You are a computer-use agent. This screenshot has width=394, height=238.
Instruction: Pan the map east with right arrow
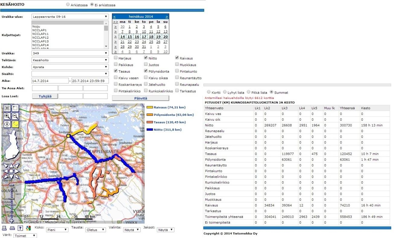point(17,171)
